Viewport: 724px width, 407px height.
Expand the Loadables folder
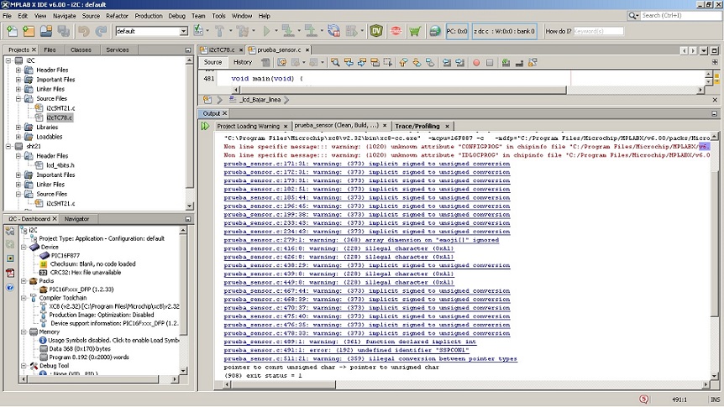click(x=18, y=137)
